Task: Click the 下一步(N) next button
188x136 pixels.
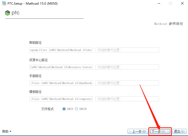Action: (x=160, y=131)
